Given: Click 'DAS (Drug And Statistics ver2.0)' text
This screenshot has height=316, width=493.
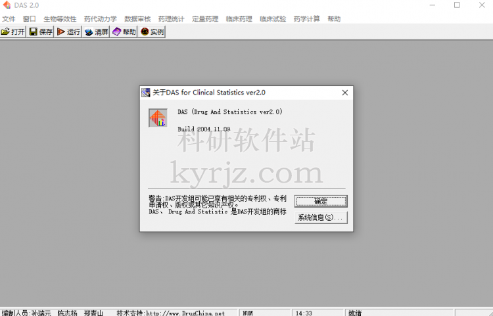Looking at the screenshot, I should (x=230, y=112).
